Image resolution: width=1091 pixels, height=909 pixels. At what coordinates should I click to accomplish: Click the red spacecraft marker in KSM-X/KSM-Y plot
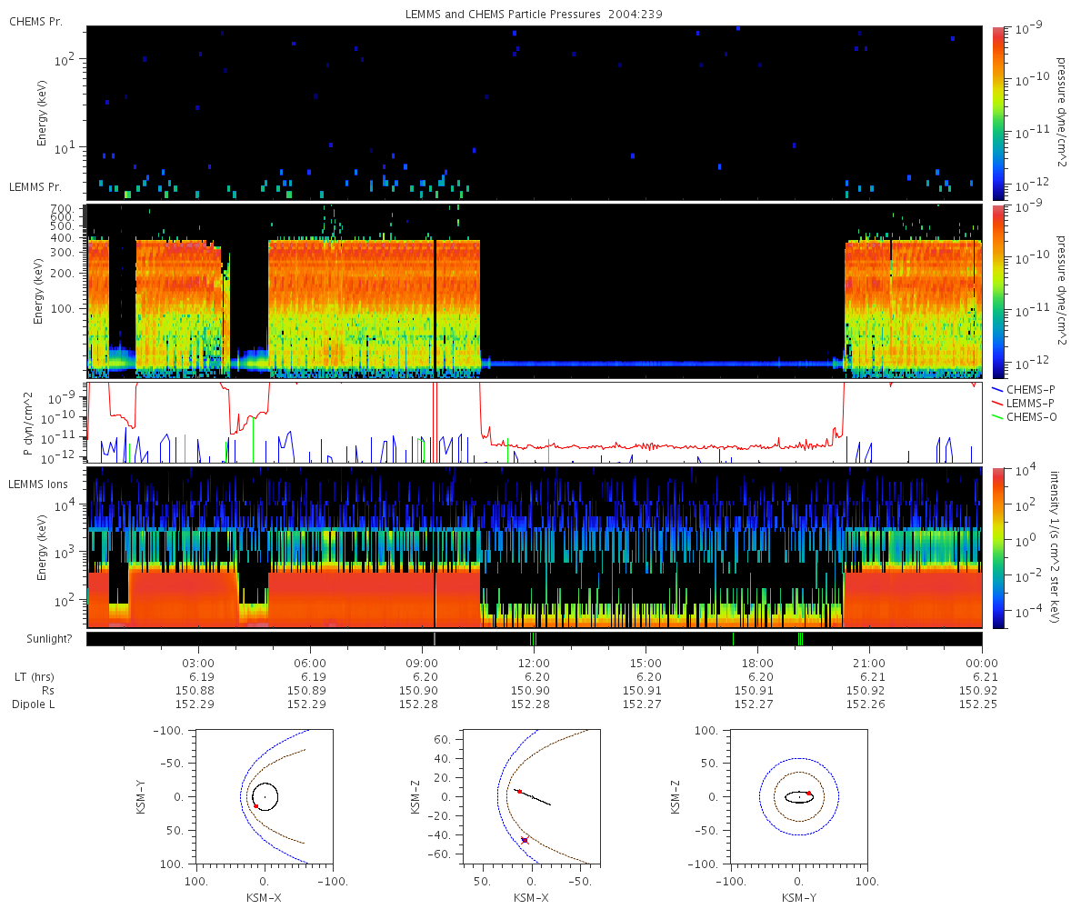[256, 806]
